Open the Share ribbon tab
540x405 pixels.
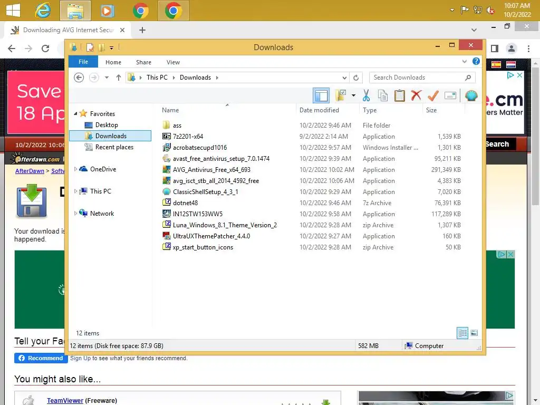[143, 62]
